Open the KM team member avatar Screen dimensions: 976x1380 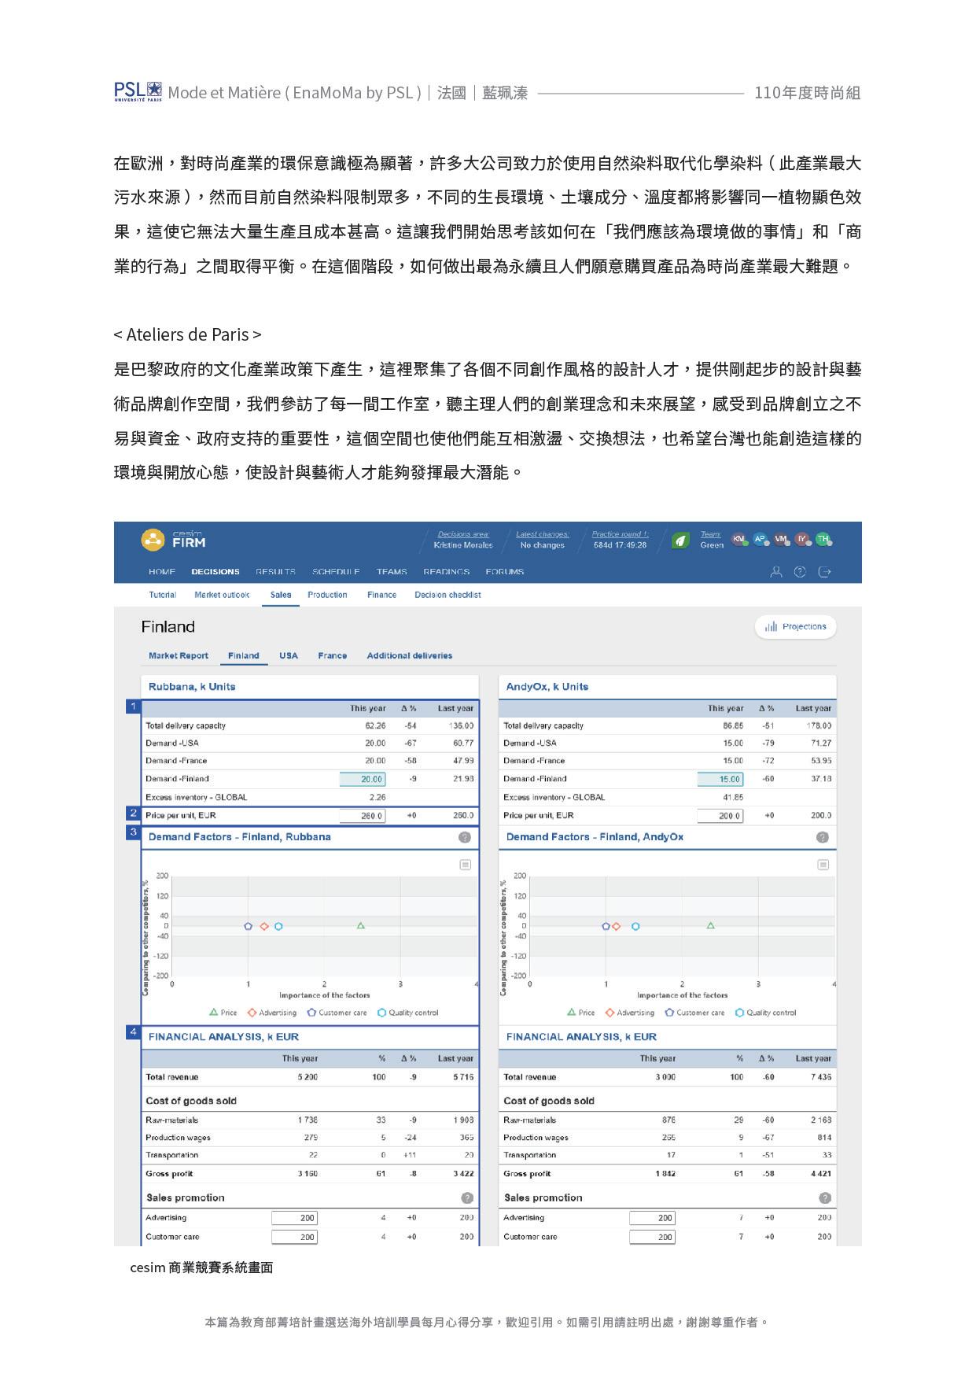click(738, 539)
